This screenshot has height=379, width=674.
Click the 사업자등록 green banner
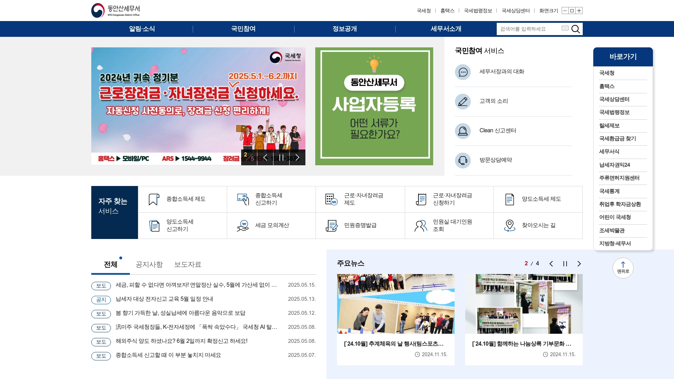(x=374, y=106)
